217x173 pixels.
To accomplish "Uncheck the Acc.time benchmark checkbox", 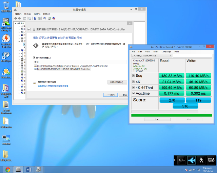I will [x=133, y=93].
